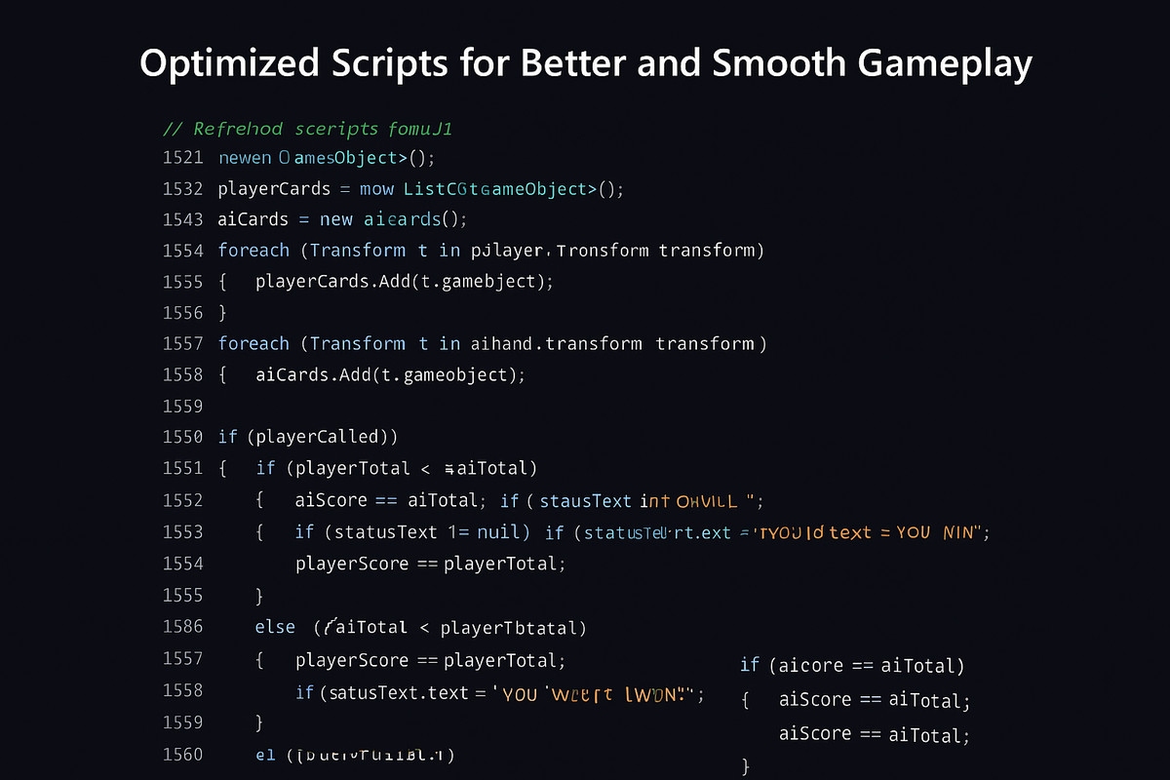Click aiCards.Add statement on line 1558
This screenshot has width=1170, height=780.
coord(390,374)
